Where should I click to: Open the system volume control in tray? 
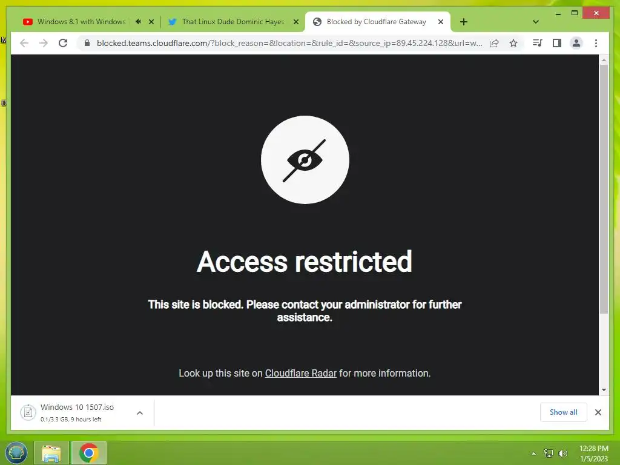tap(563, 453)
